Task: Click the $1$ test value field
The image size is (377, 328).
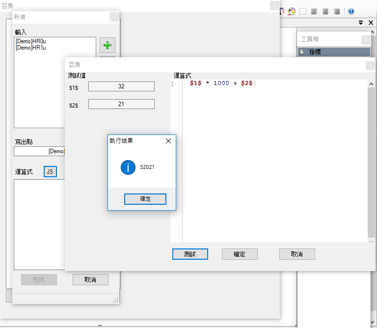Action: [x=121, y=86]
